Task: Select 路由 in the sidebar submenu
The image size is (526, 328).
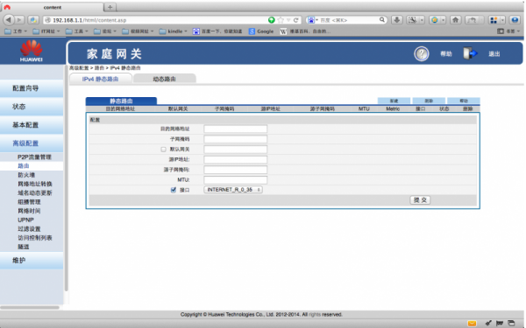Action: (x=24, y=166)
